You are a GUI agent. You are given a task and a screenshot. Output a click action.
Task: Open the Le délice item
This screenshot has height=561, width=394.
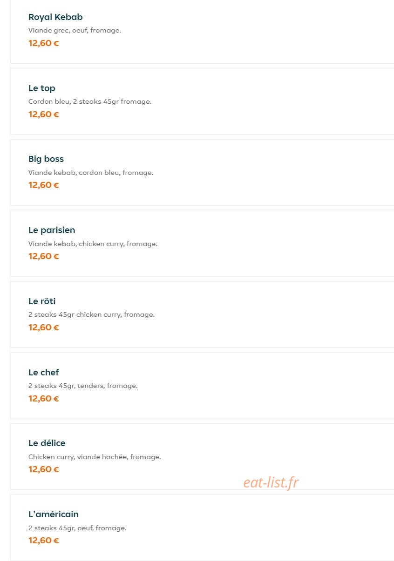202,456
